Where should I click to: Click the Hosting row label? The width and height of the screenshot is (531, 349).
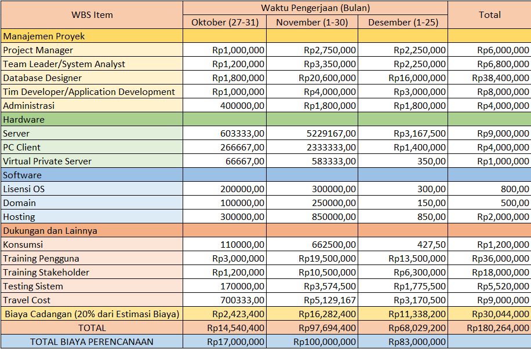tap(92, 216)
